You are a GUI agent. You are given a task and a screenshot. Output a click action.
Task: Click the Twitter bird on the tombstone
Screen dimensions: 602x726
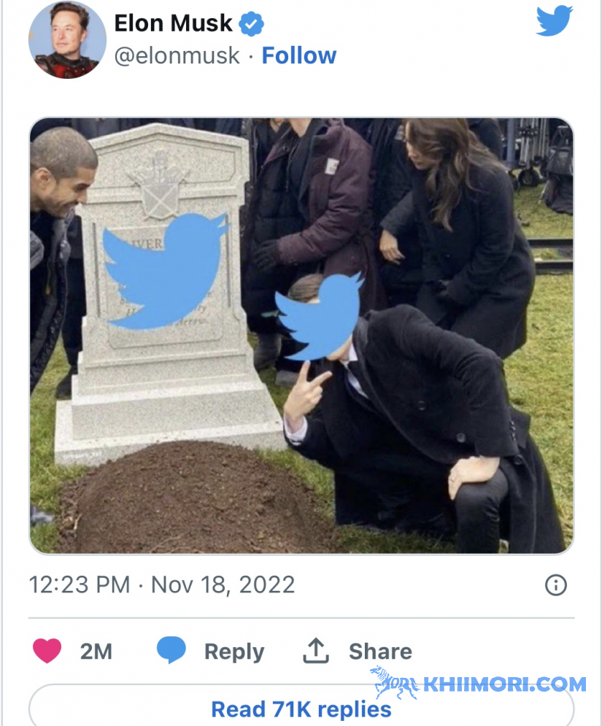(x=166, y=271)
